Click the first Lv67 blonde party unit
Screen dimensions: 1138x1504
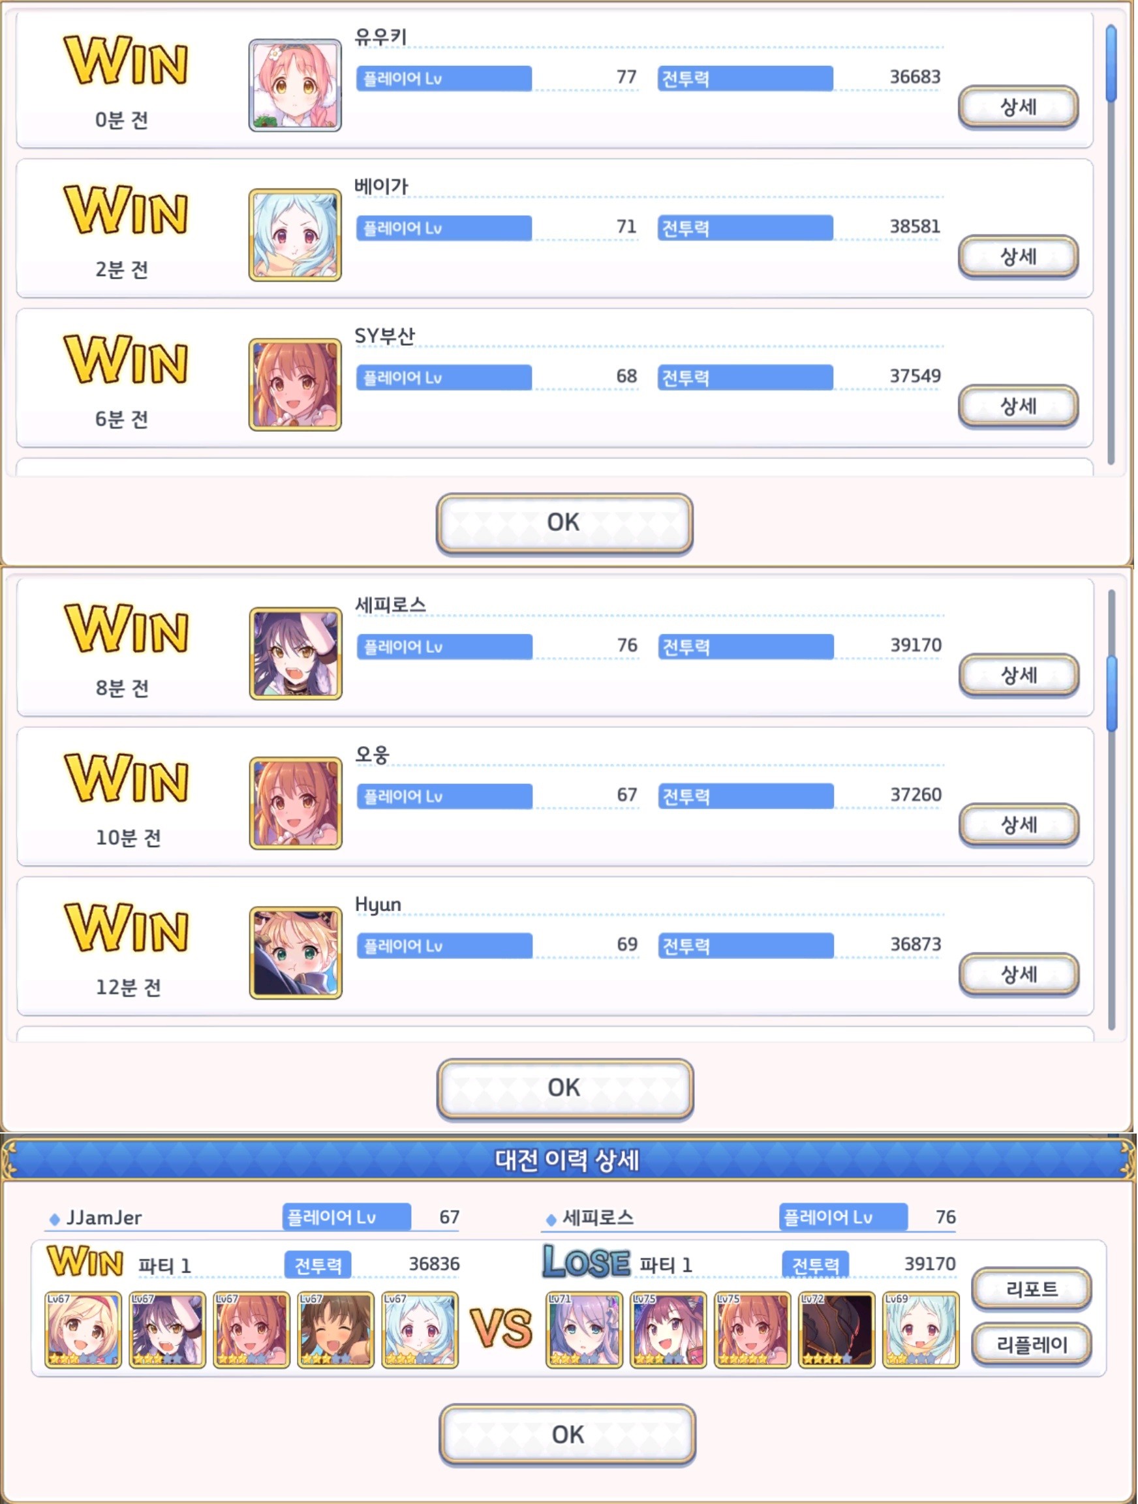pyautogui.click(x=83, y=1330)
